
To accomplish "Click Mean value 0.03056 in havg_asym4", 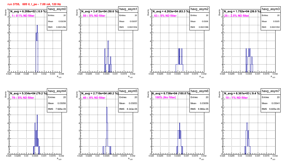I will coord(62,103).
